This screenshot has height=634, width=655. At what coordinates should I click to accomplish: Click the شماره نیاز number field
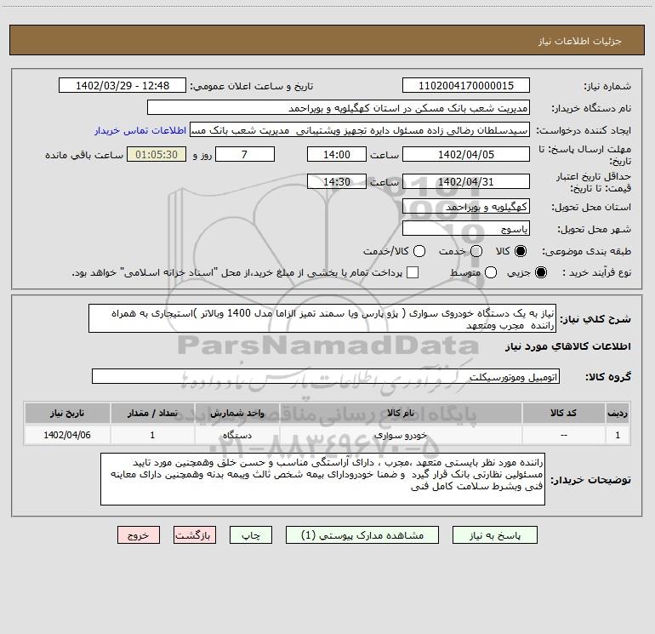466,86
